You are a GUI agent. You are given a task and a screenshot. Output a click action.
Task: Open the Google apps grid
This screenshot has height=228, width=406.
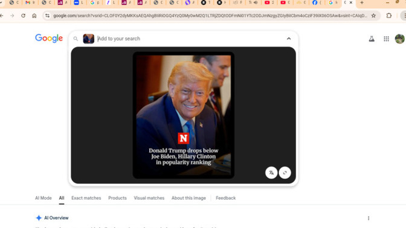point(386,39)
